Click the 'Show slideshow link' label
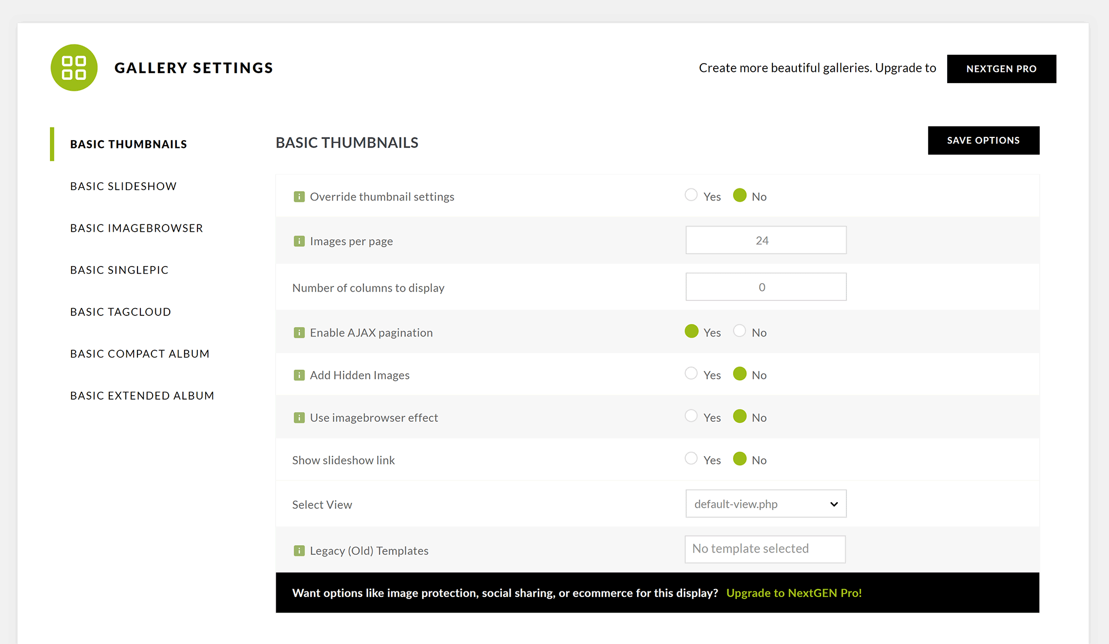Viewport: 1109px width, 644px height. [x=343, y=461]
